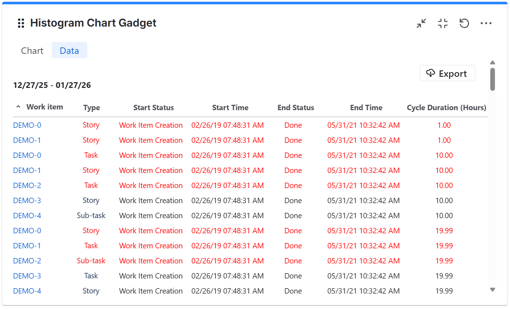
Task: Click the scrollbar's down arrow
Action: coord(492,289)
